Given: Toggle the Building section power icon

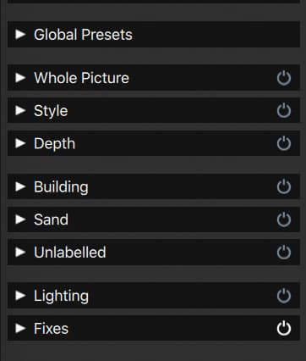Looking at the screenshot, I should tap(284, 186).
